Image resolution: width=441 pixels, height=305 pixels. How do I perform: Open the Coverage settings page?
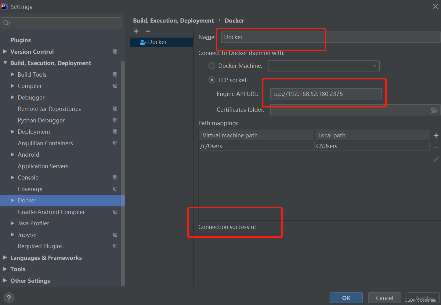[30, 189]
